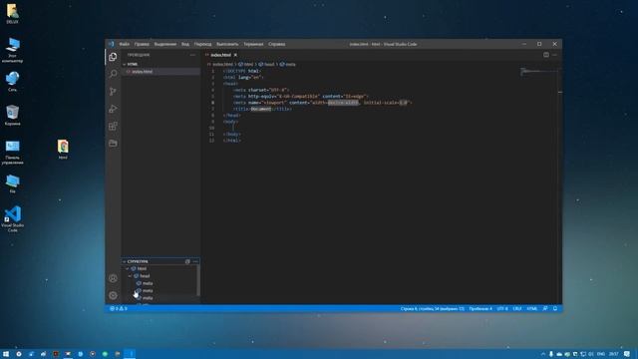Open the Справка menu
638x359 pixels.
pyautogui.click(x=277, y=44)
